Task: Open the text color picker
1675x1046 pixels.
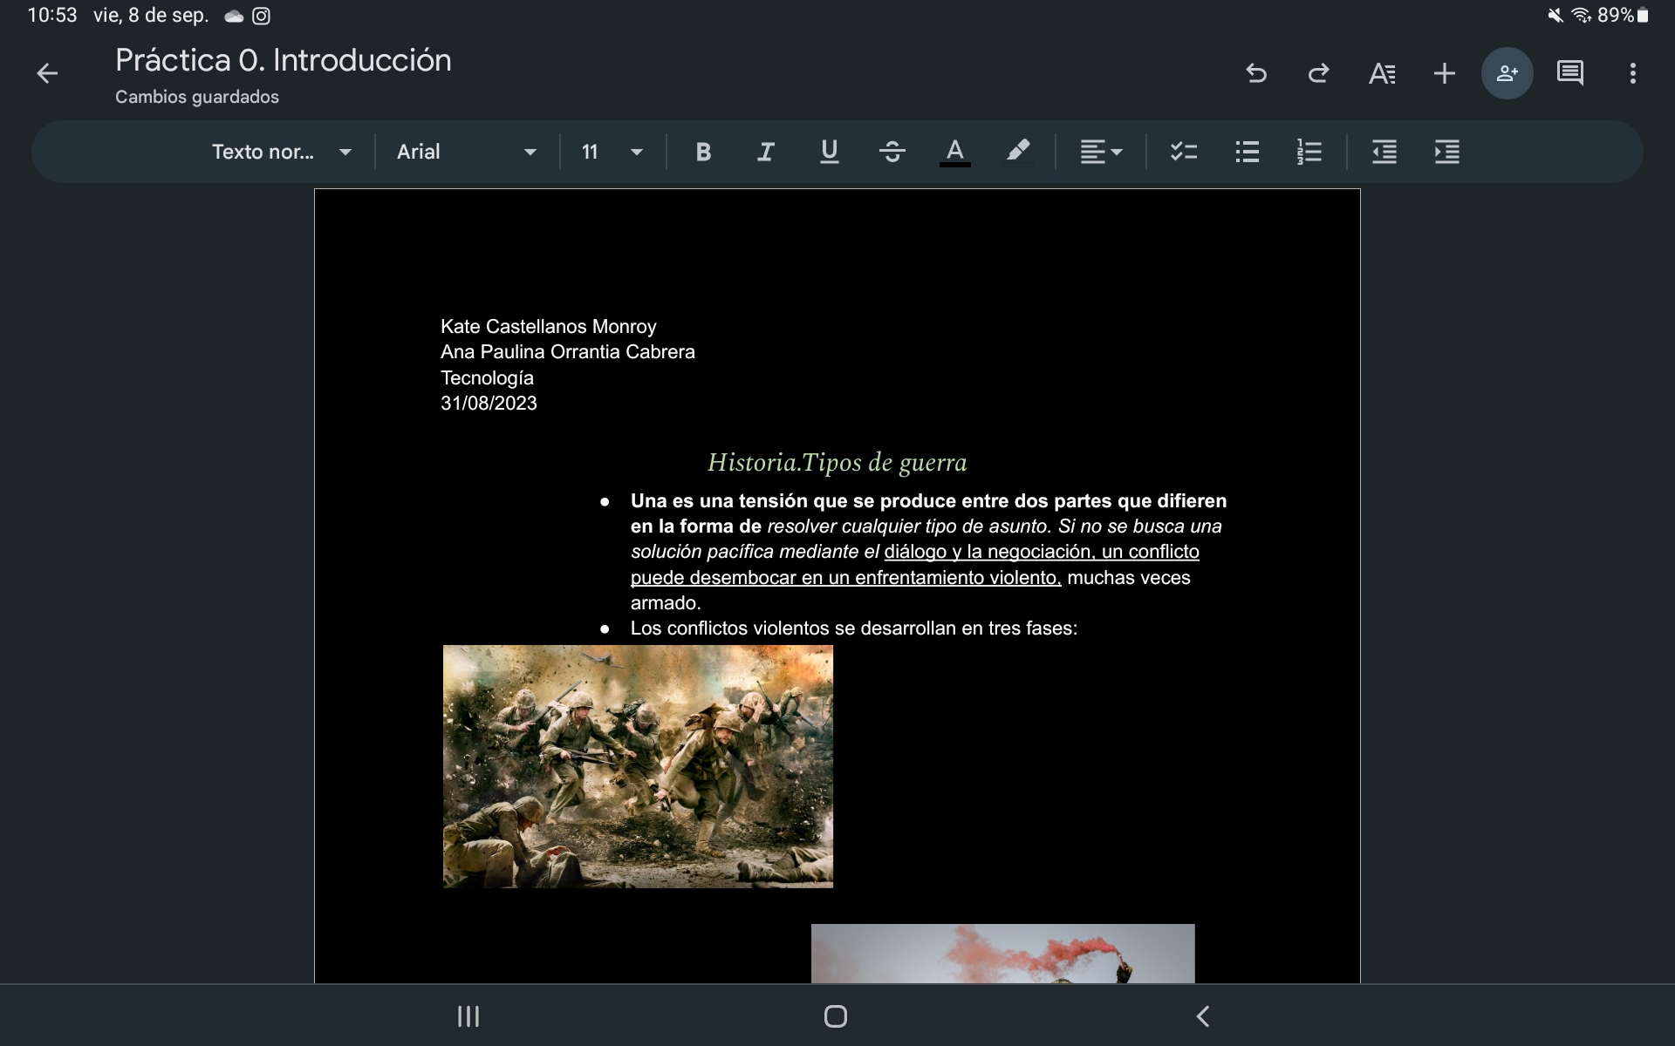Action: pos(954,152)
